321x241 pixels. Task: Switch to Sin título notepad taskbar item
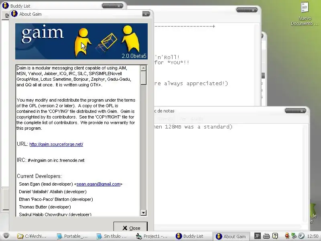(112, 236)
